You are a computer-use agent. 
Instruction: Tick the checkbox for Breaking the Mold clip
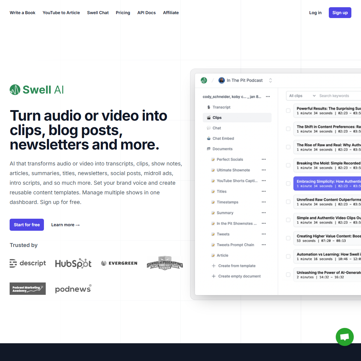pyautogui.click(x=288, y=165)
